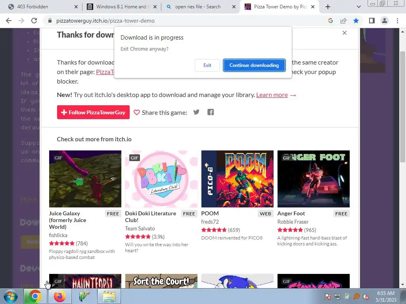This screenshot has width=406, height=304.
Task: Click the Juice Galaxy title link
Action: pyautogui.click(x=67, y=220)
